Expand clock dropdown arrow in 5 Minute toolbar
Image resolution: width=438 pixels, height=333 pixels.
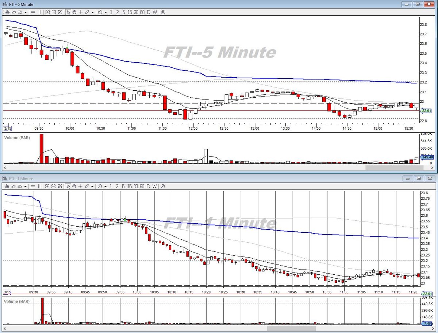(x=106, y=12)
